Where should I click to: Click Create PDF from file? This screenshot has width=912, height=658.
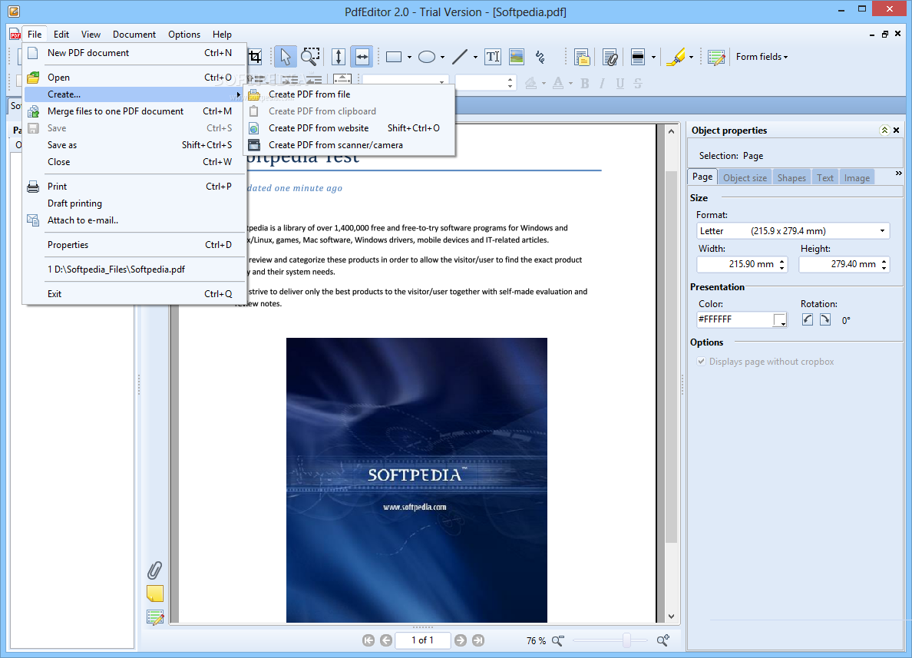coord(349,94)
